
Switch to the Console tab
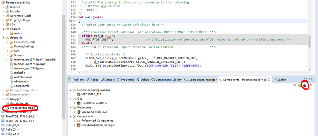coord(108,80)
